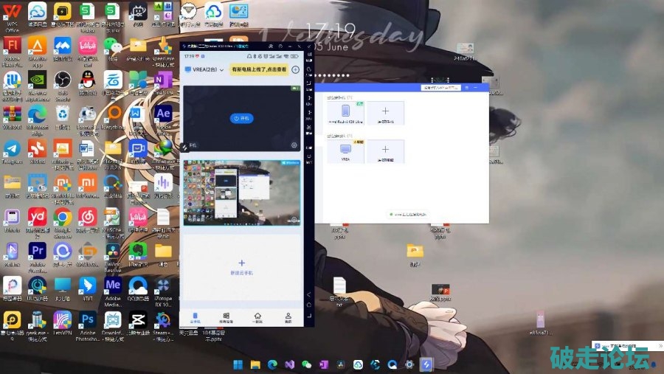Open the home icon tab in bottom navigation
Screen dimensions: 664x374
click(x=257, y=318)
